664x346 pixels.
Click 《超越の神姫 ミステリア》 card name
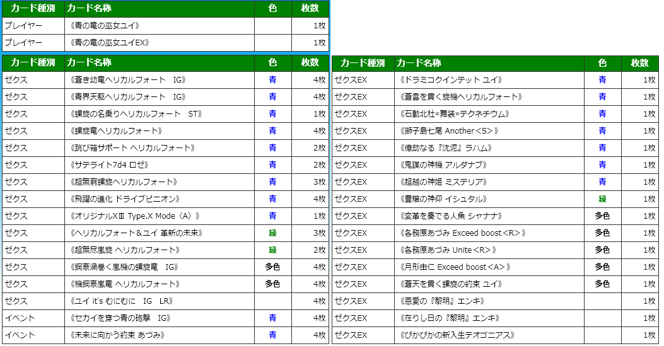click(x=444, y=182)
